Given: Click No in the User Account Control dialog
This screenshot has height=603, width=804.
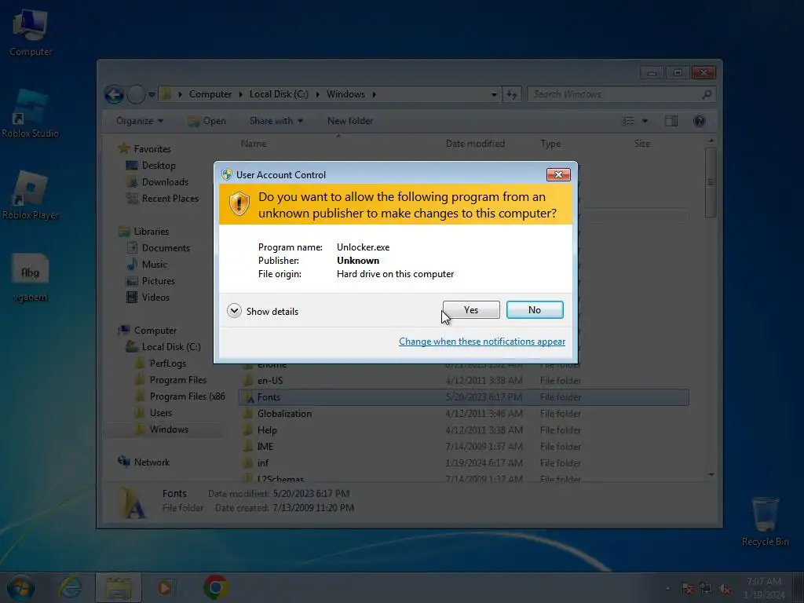Looking at the screenshot, I should click(x=535, y=309).
